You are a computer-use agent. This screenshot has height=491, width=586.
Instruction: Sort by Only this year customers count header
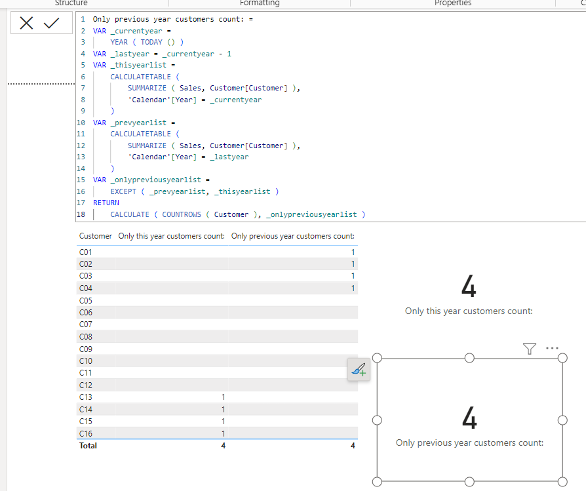tap(171, 236)
